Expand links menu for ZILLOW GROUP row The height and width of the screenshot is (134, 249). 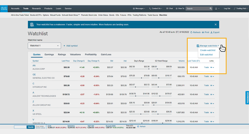click(x=212, y=104)
